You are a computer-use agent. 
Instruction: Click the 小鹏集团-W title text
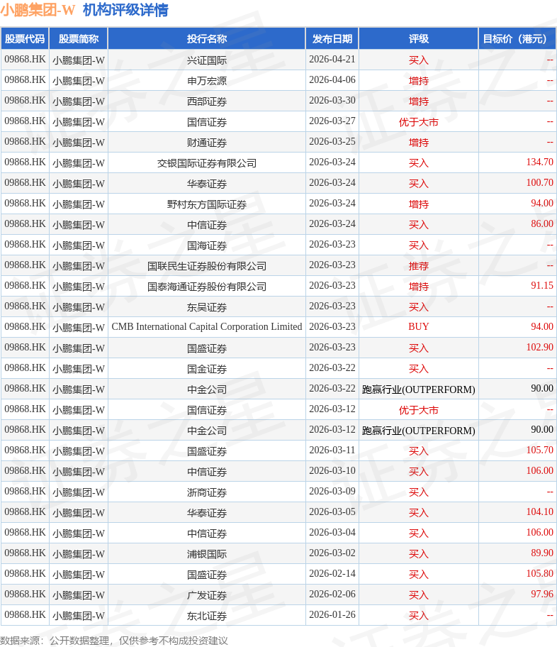click(38, 10)
